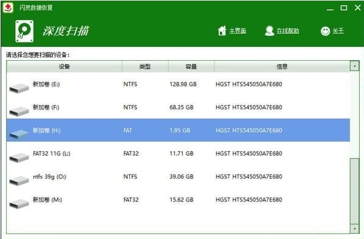Click the 1.95 GB capacity cell

[x=180, y=130]
